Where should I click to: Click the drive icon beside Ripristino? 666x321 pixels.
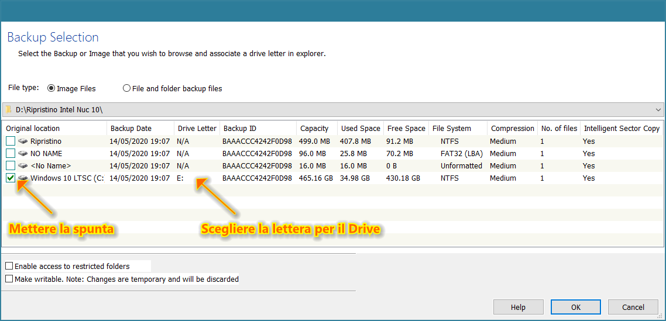pyautogui.click(x=23, y=141)
